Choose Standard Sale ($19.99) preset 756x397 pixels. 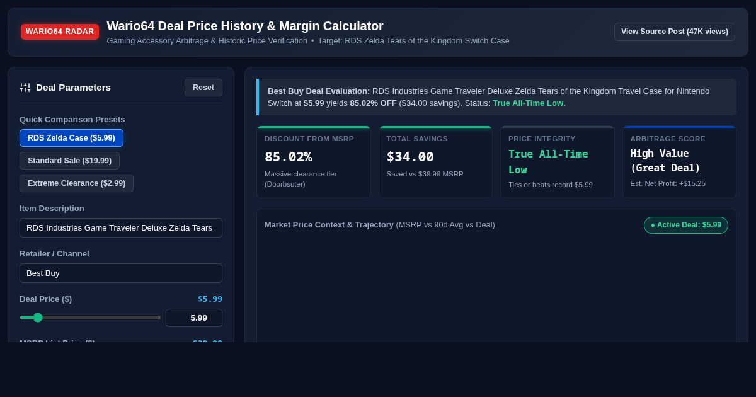(x=69, y=161)
